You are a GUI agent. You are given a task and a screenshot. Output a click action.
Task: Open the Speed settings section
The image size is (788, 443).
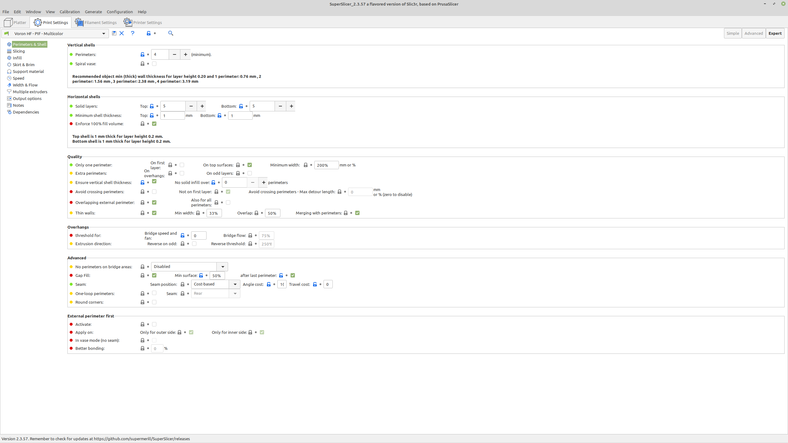[x=18, y=78]
